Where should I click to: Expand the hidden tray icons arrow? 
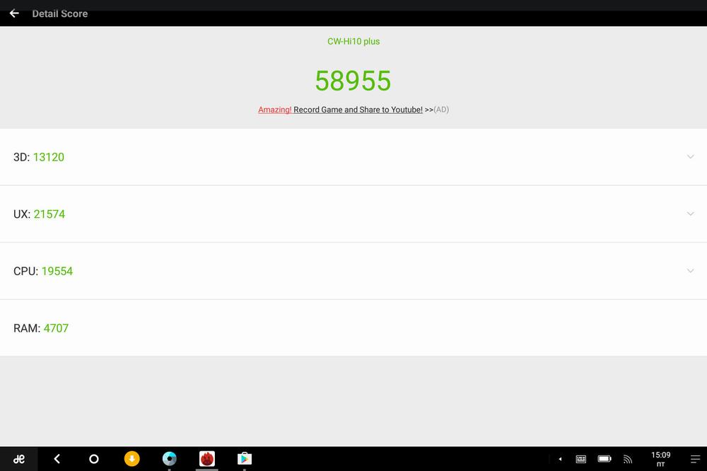(x=560, y=459)
